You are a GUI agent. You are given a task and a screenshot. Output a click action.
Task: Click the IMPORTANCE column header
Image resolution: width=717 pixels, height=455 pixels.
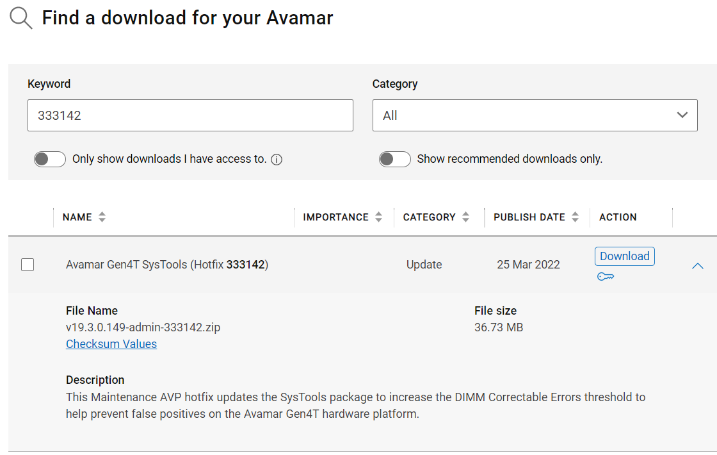coord(335,217)
